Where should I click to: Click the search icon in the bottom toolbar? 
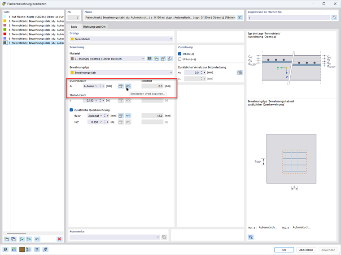pyautogui.click(x=6, y=250)
